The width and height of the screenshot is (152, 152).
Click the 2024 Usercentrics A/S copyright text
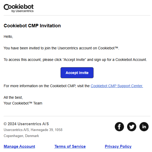point(26,124)
